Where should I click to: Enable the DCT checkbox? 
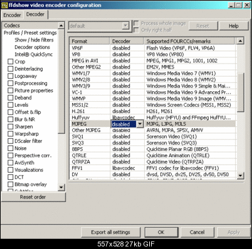pyautogui.click(x=11, y=177)
